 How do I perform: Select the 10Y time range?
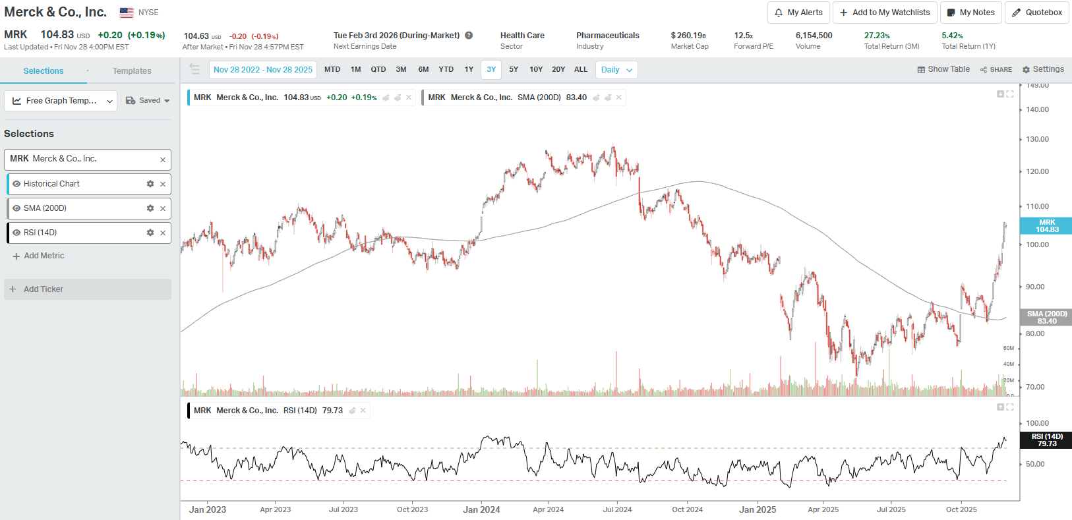coord(536,69)
